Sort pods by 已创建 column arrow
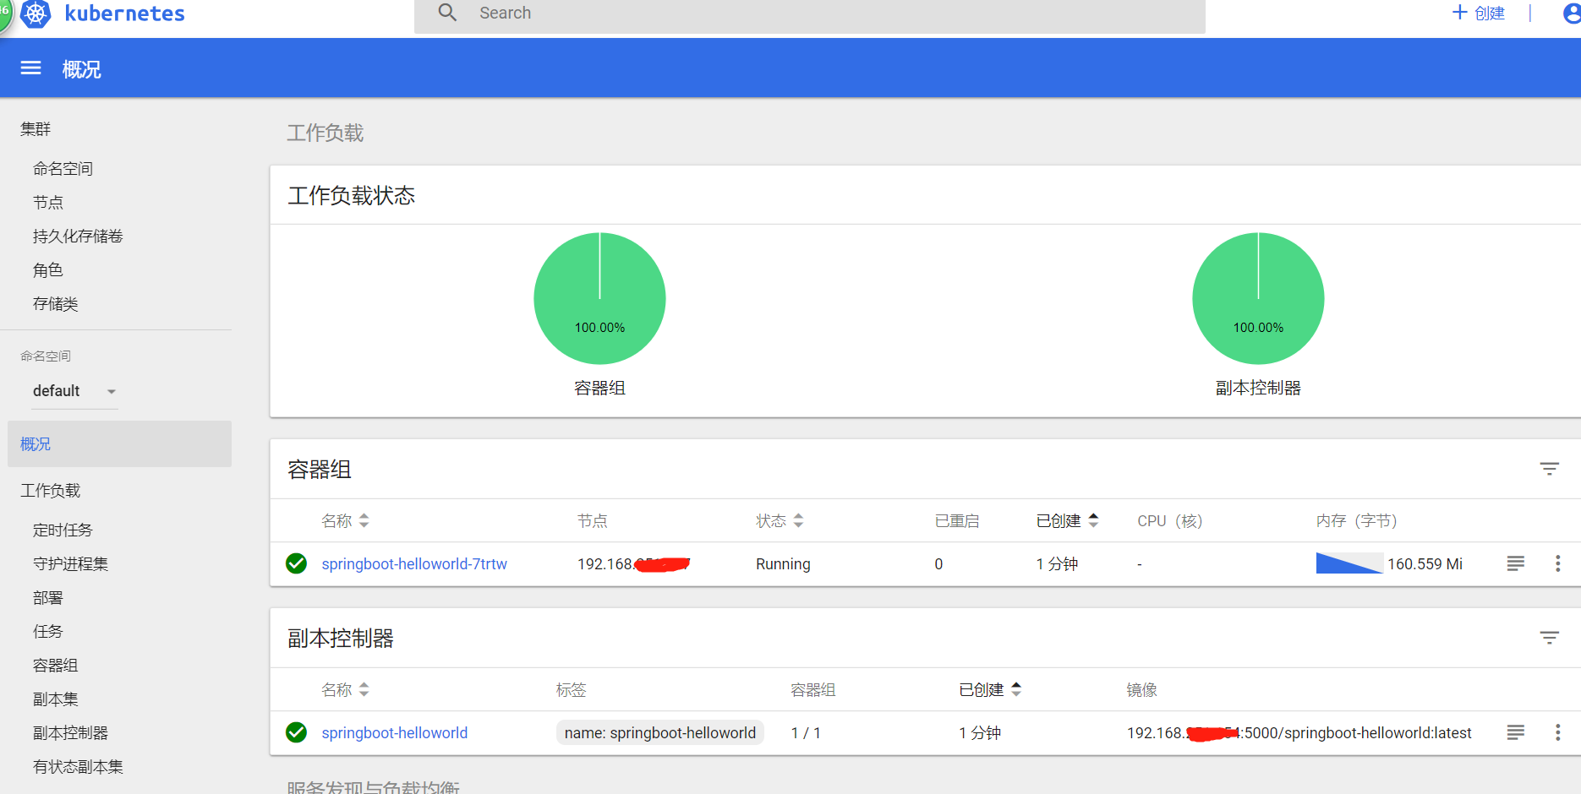This screenshot has width=1581, height=794. [1093, 520]
